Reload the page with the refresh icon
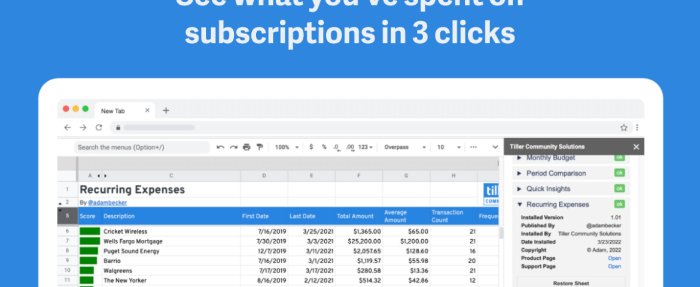 click(x=99, y=127)
